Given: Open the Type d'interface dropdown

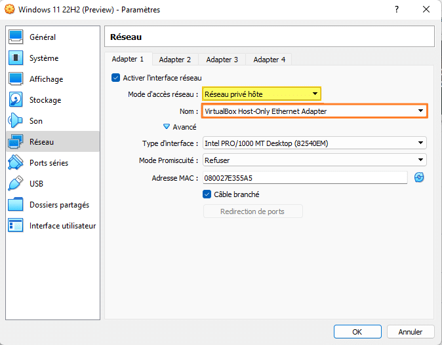Looking at the screenshot, I should click(x=314, y=143).
